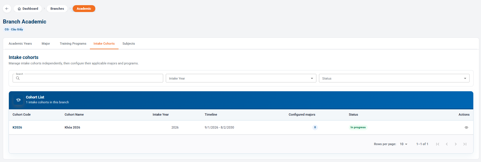Click the Status column header
Image resolution: width=481 pixels, height=162 pixels.
(x=353, y=114)
